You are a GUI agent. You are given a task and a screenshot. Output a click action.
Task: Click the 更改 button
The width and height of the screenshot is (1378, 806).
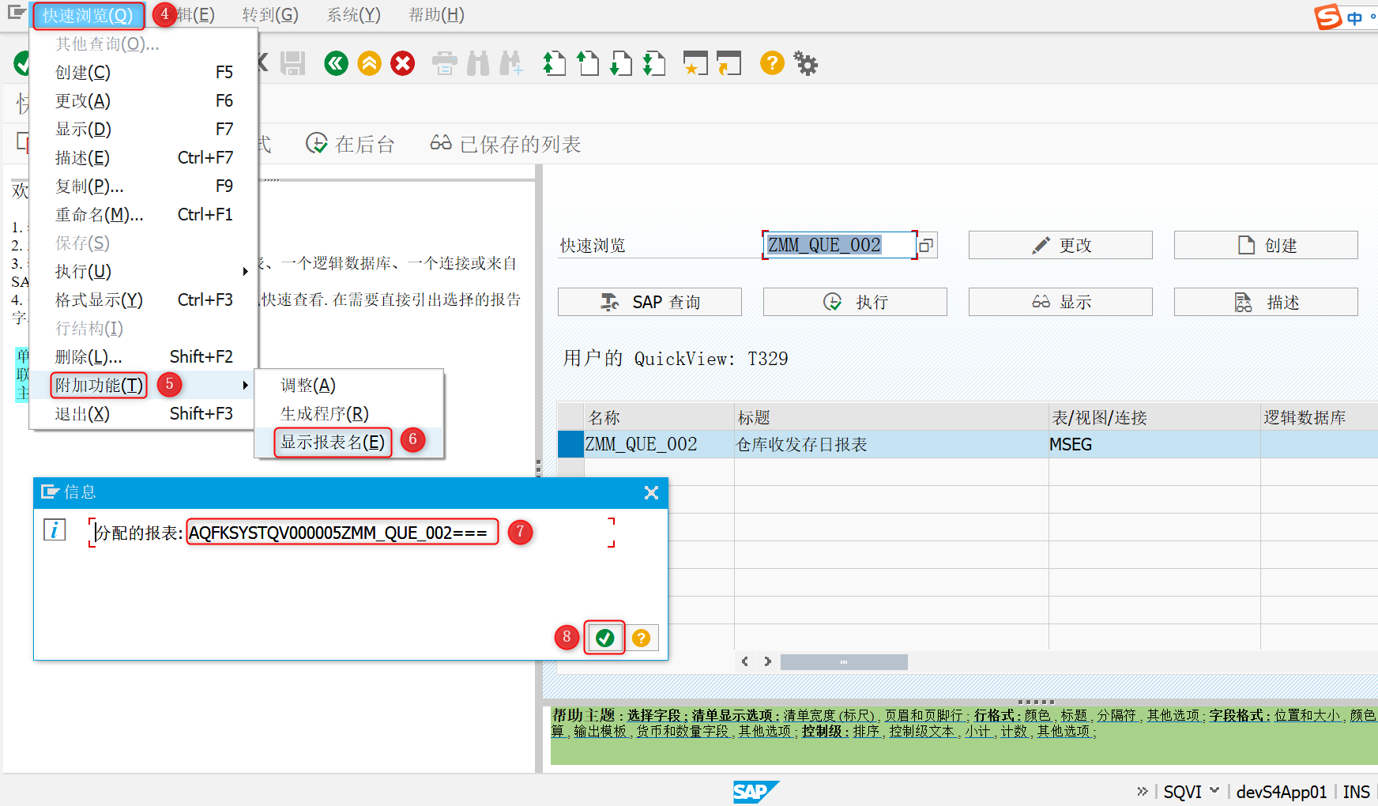pyautogui.click(x=1060, y=245)
